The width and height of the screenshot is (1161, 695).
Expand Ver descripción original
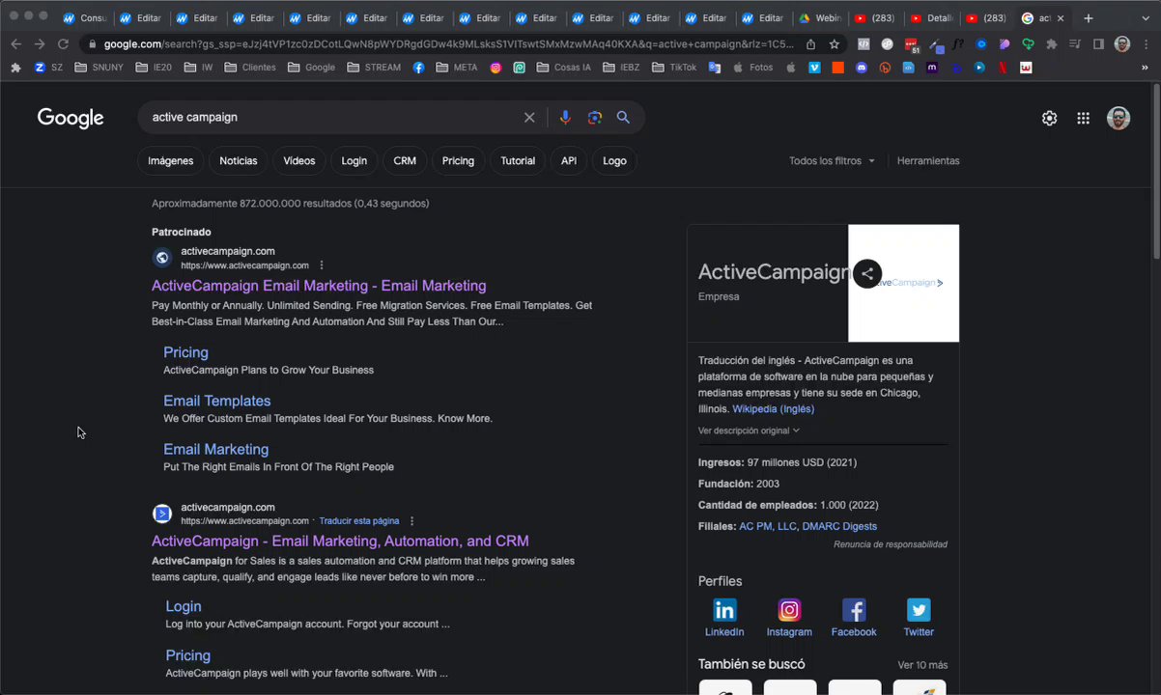click(749, 431)
